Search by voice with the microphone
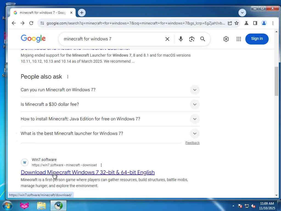Screen dimensions: 281x211 tap(181, 39)
